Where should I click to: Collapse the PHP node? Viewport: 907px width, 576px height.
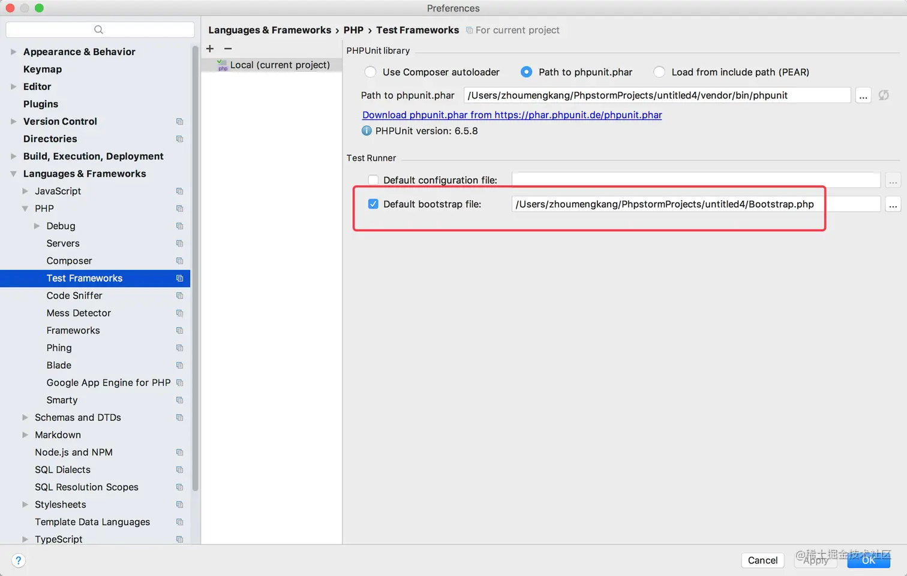pyautogui.click(x=25, y=209)
